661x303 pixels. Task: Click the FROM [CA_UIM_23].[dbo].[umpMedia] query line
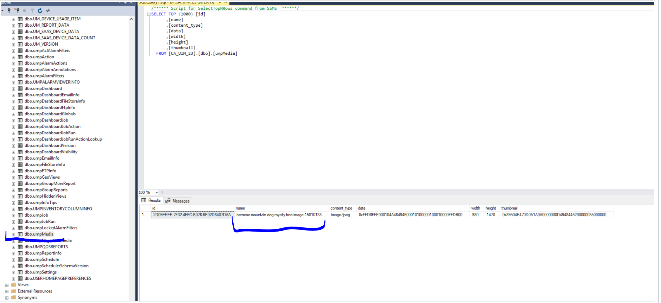(197, 54)
